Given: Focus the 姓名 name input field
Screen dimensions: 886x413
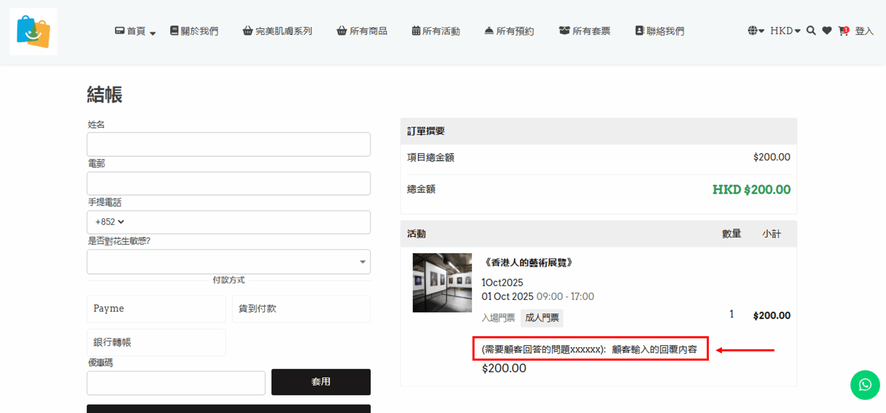Looking at the screenshot, I should [x=228, y=144].
